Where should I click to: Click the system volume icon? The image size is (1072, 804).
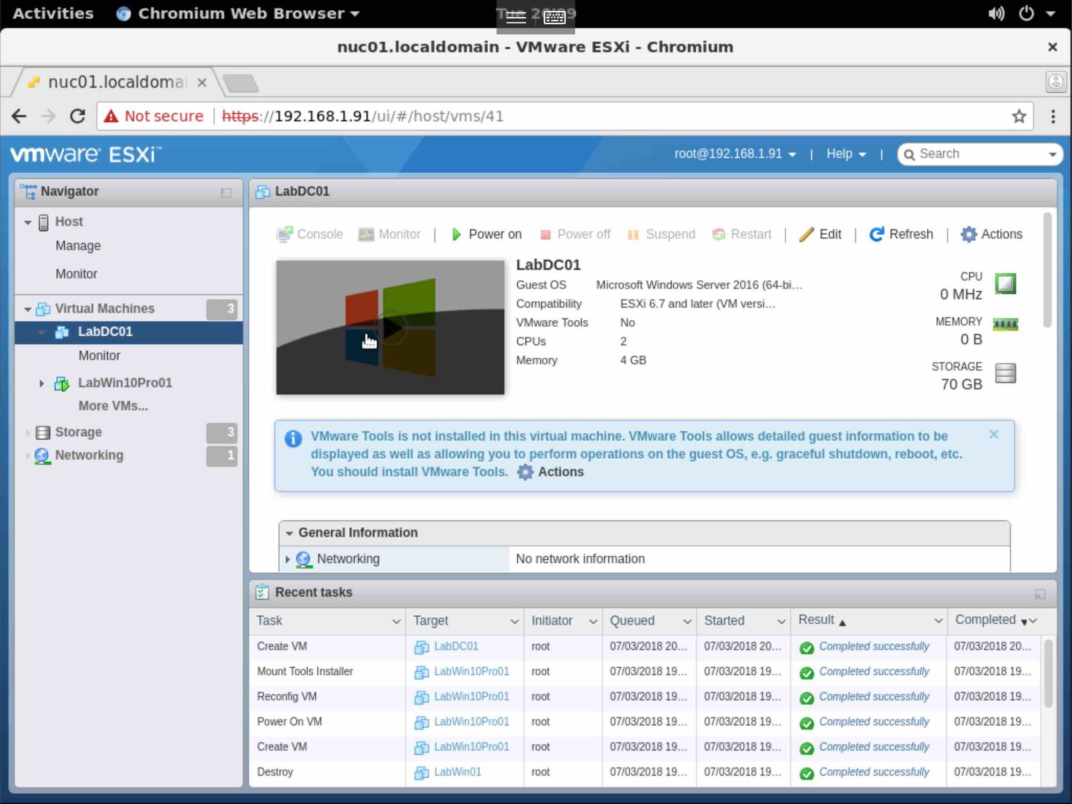[x=996, y=13]
